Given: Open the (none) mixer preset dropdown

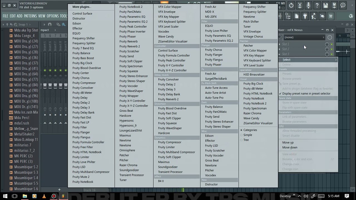Looking at the screenshot, I should tap(304, 37).
